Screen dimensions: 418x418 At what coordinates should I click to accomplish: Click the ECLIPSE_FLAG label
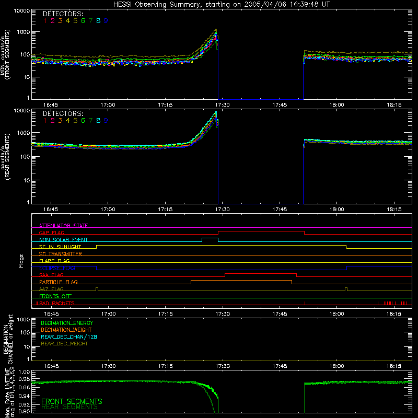(x=57, y=268)
